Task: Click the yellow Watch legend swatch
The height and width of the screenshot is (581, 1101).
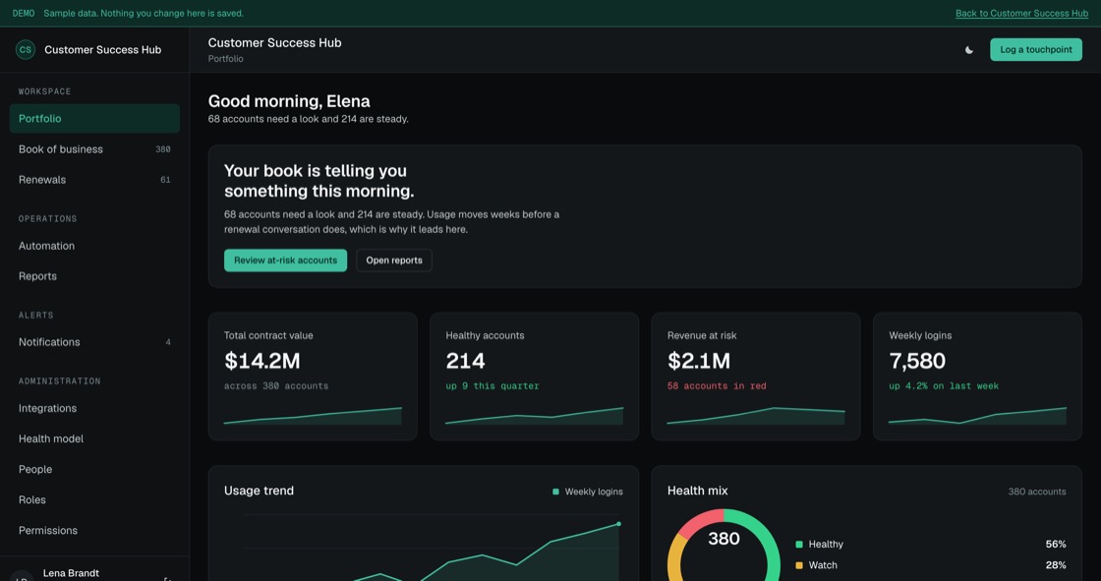Action: [x=799, y=565]
